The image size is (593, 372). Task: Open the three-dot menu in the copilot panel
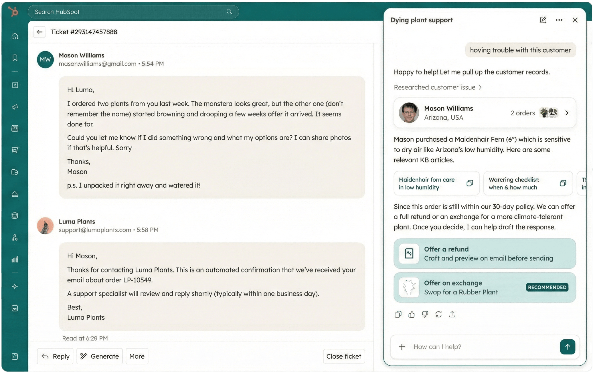[559, 20]
